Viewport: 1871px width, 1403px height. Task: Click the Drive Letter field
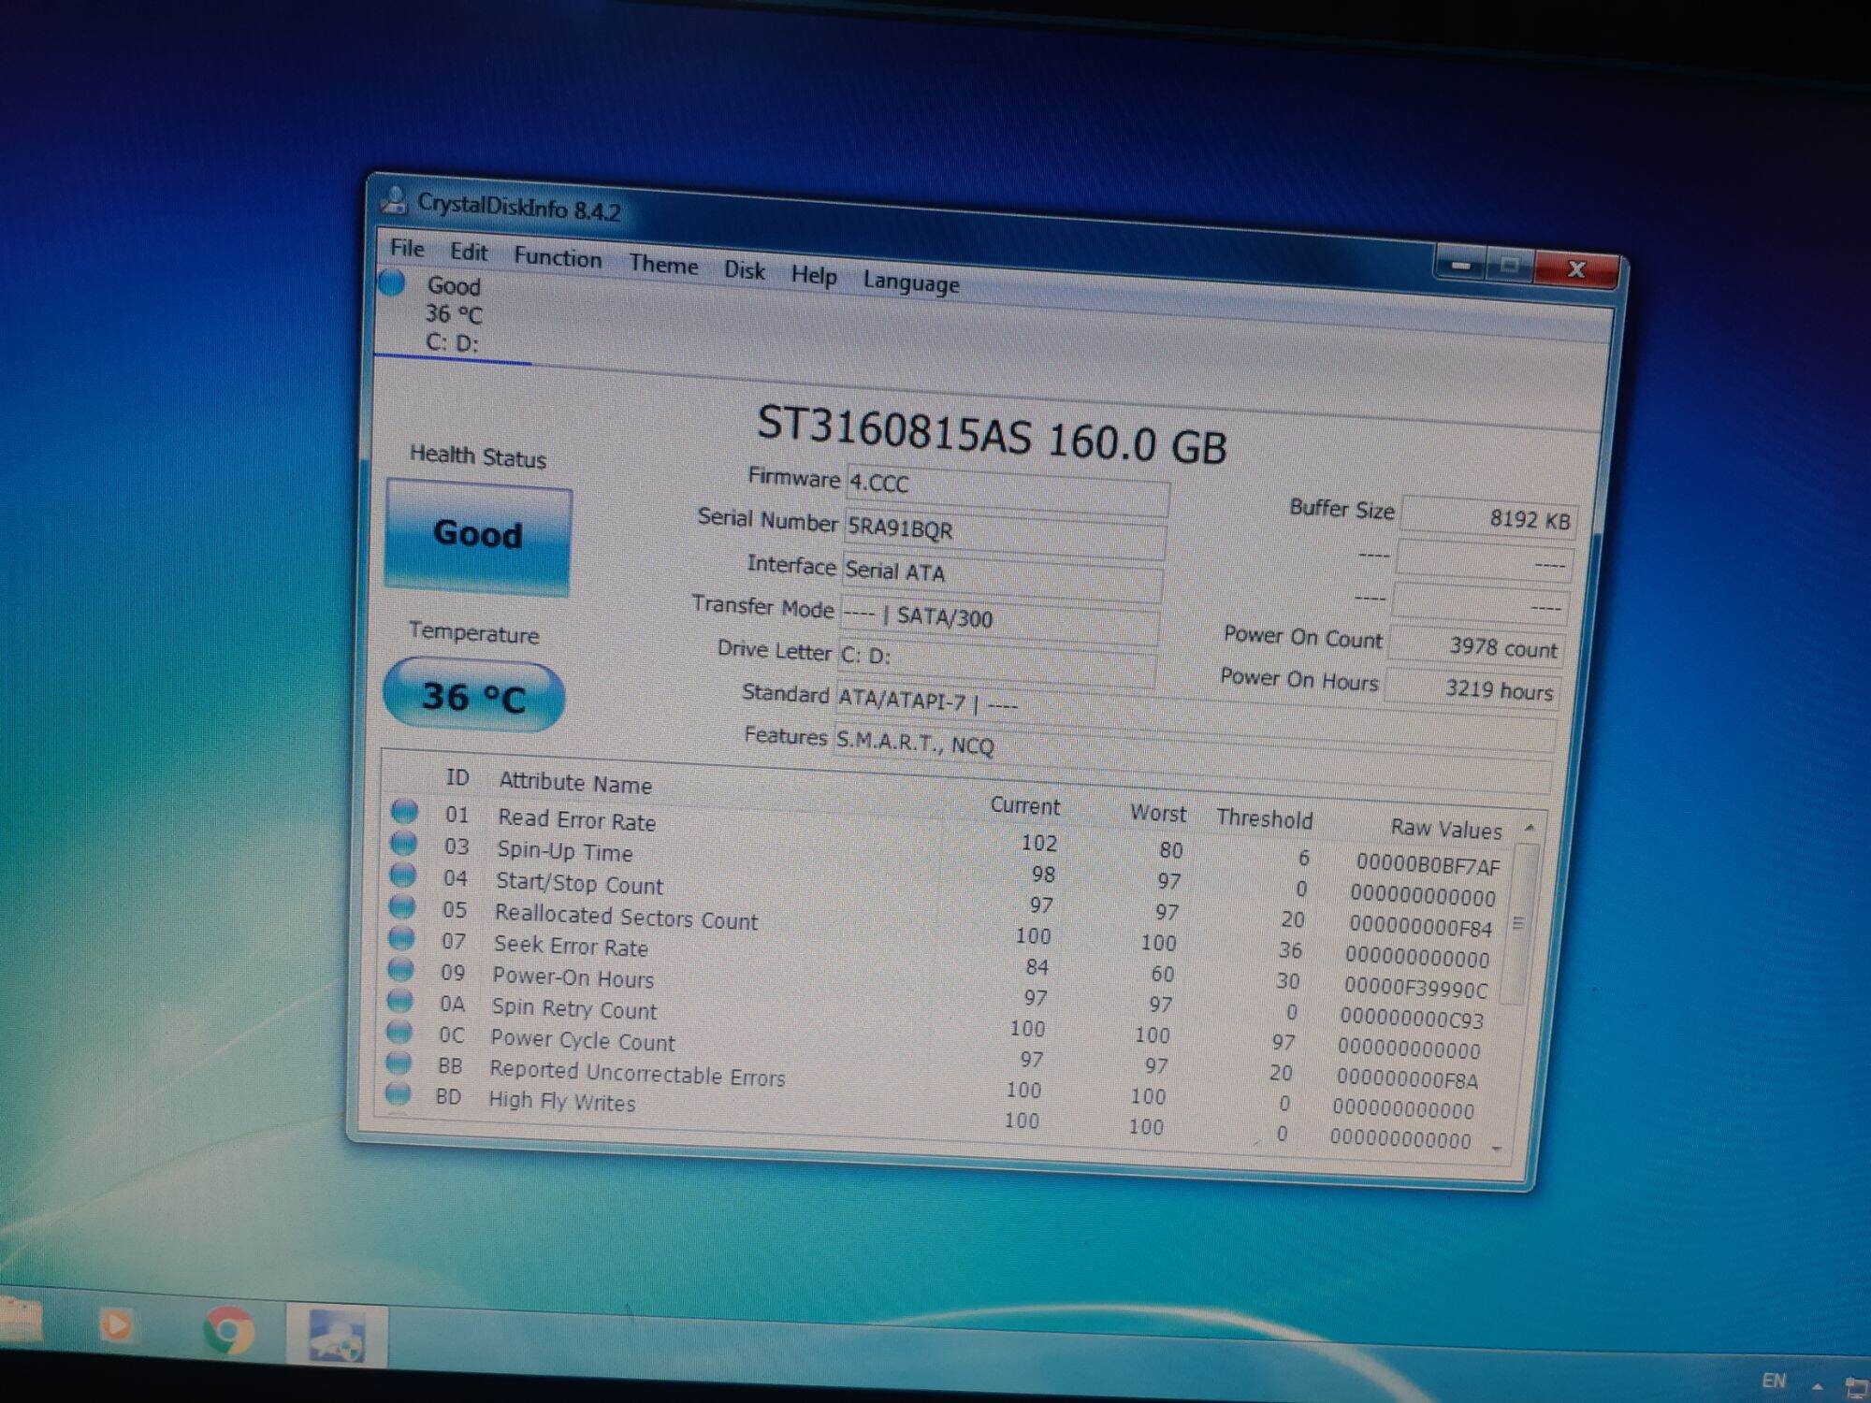coord(996,662)
